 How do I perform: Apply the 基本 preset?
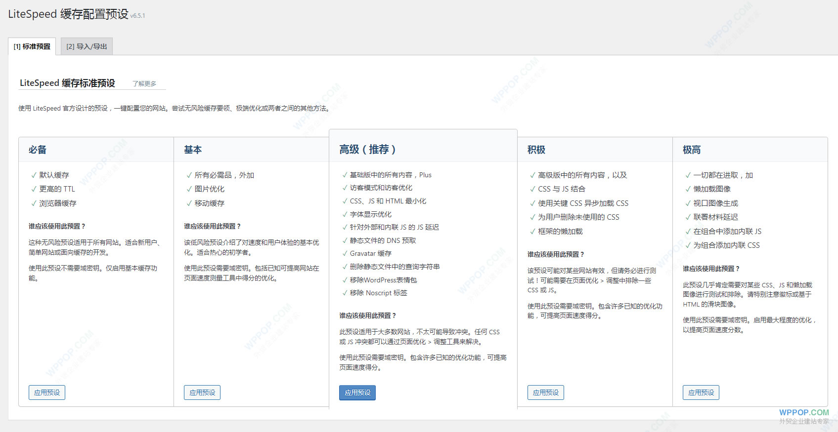click(x=202, y=393)
